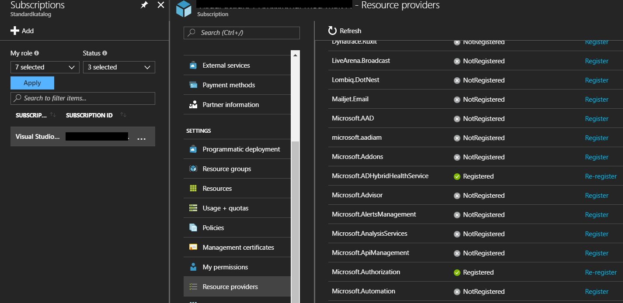Click the My role info icon
Viewport: 623px width, 303px height.
36,53
